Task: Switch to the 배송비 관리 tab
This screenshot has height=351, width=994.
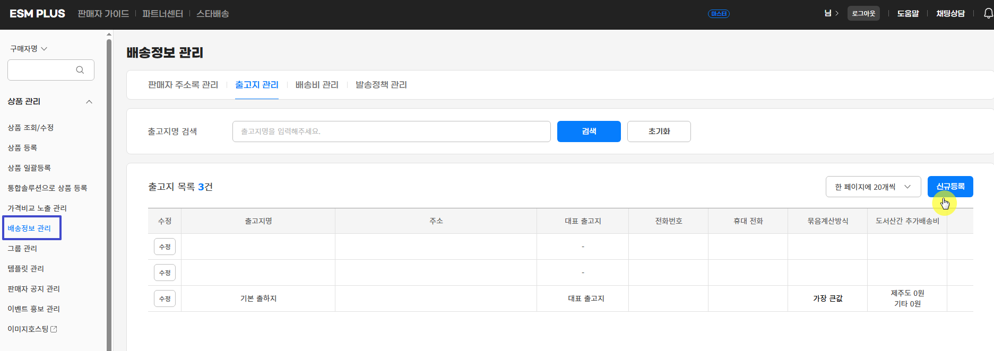Action: (317, 85)
